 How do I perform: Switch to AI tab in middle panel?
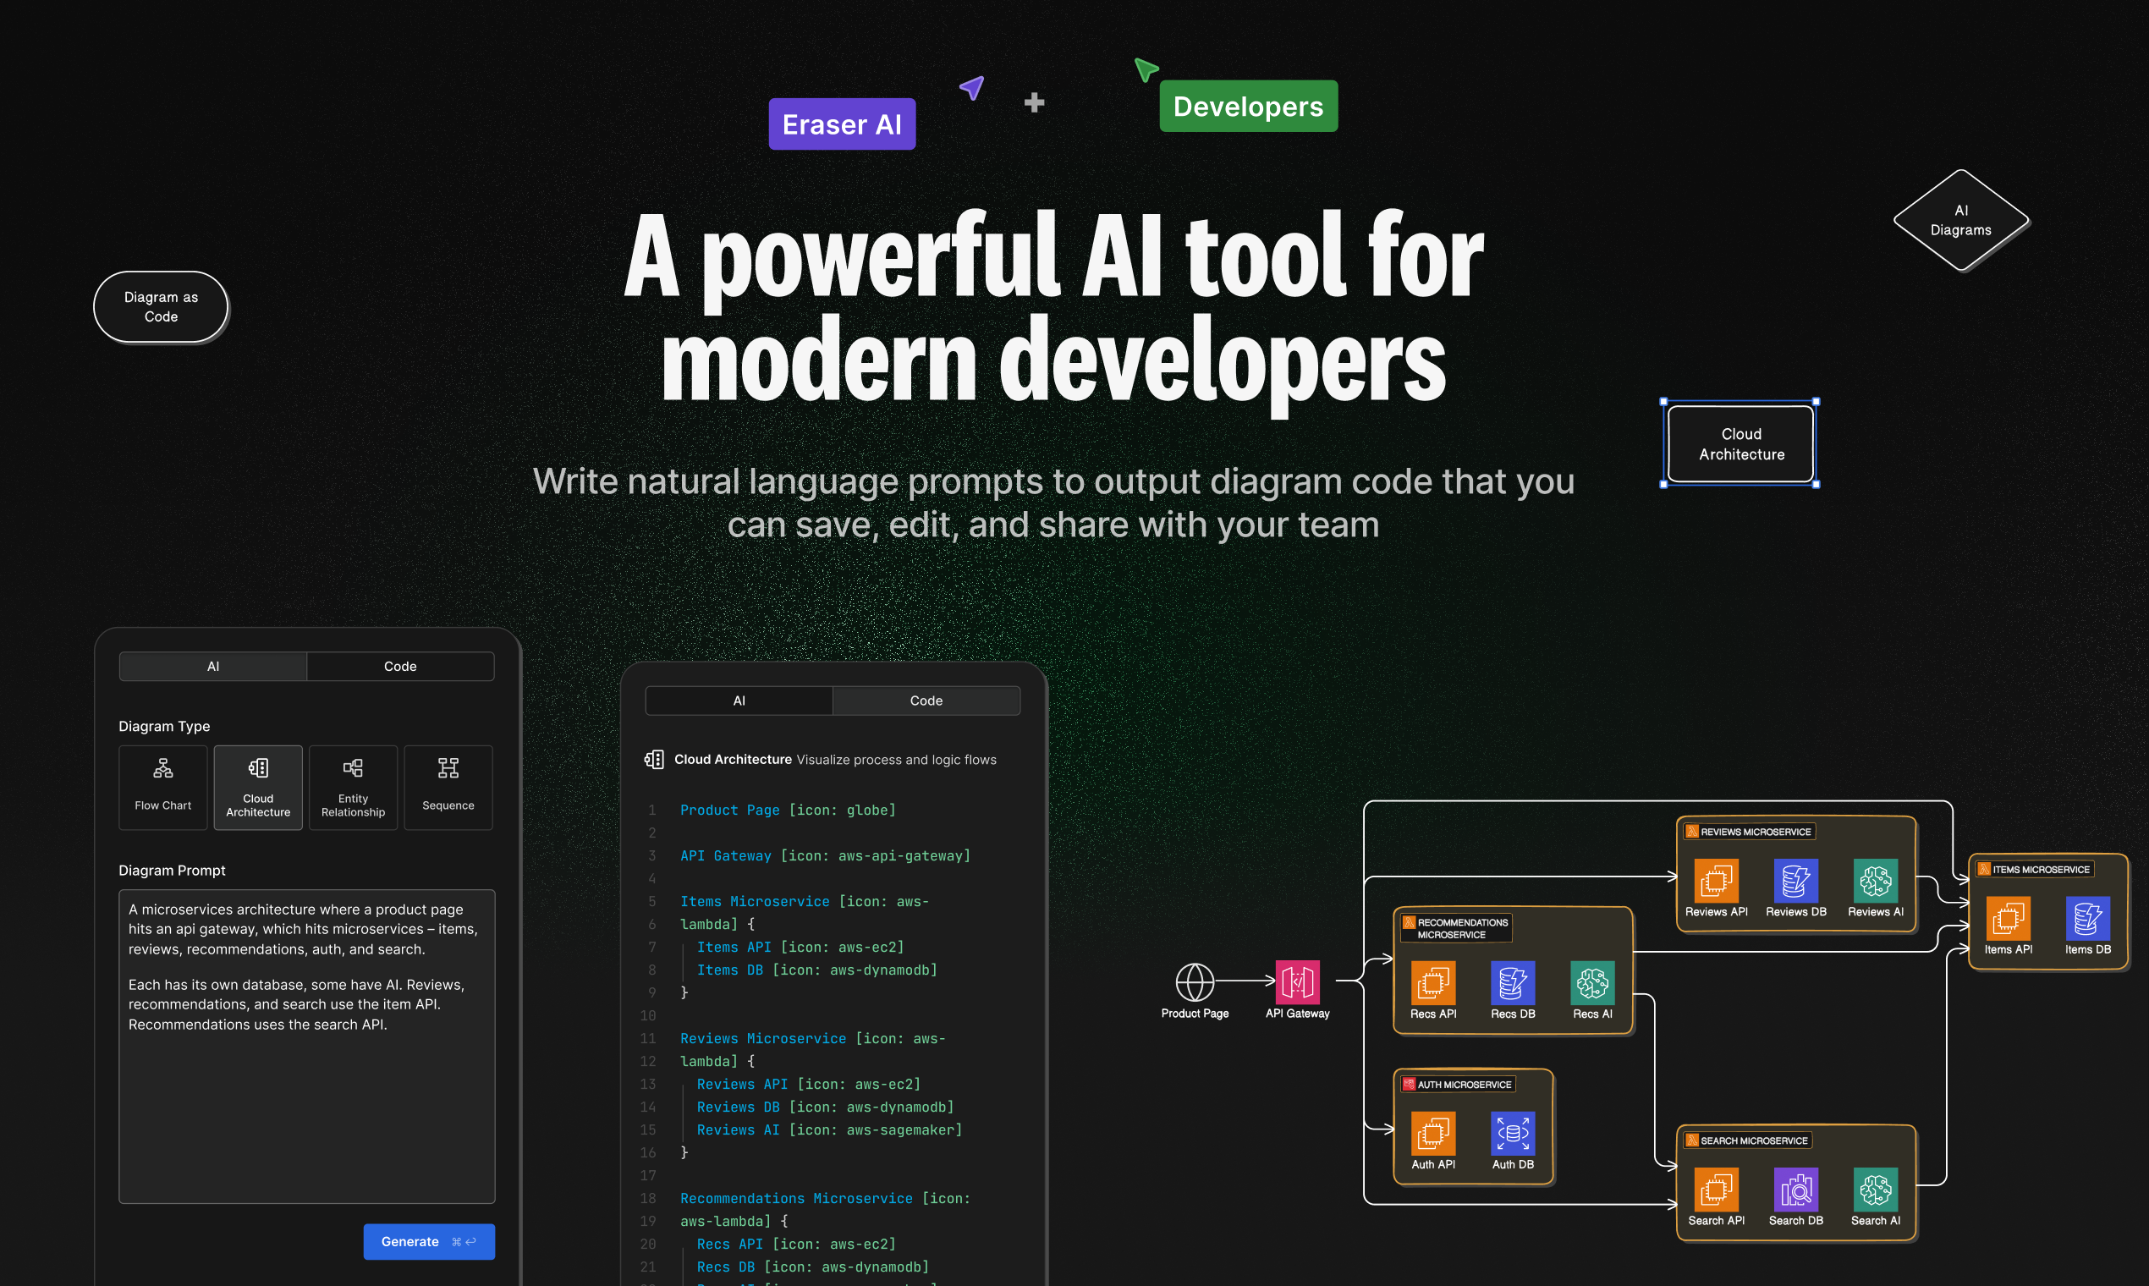739,701
